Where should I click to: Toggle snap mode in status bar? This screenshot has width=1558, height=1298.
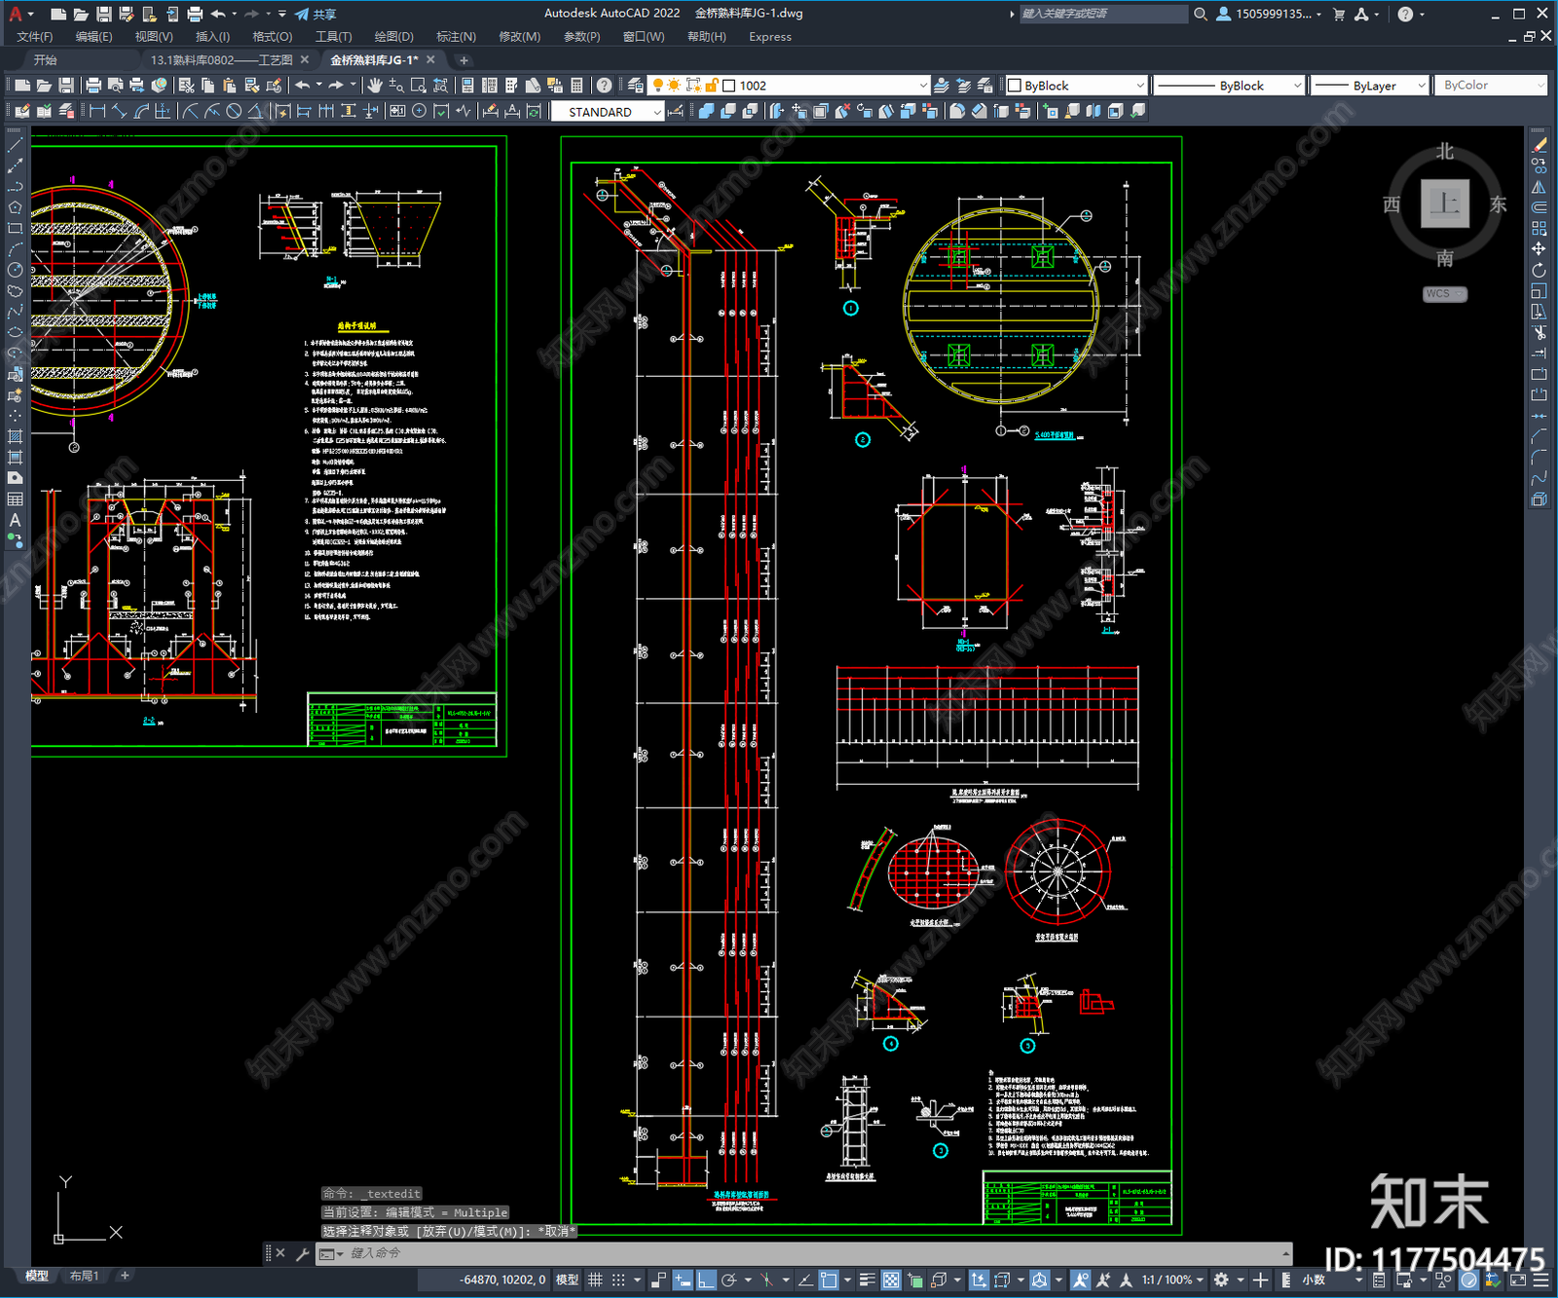[x=618, y=1279]
